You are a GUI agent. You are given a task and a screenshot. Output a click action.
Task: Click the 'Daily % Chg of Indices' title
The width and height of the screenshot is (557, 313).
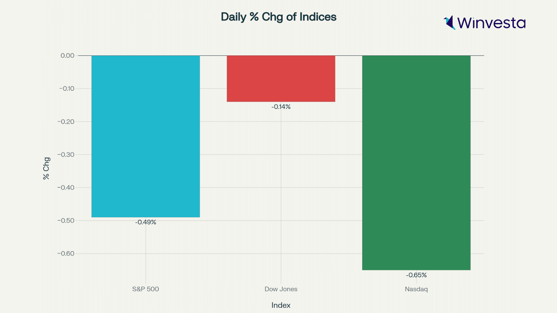[x=278, y=17]
